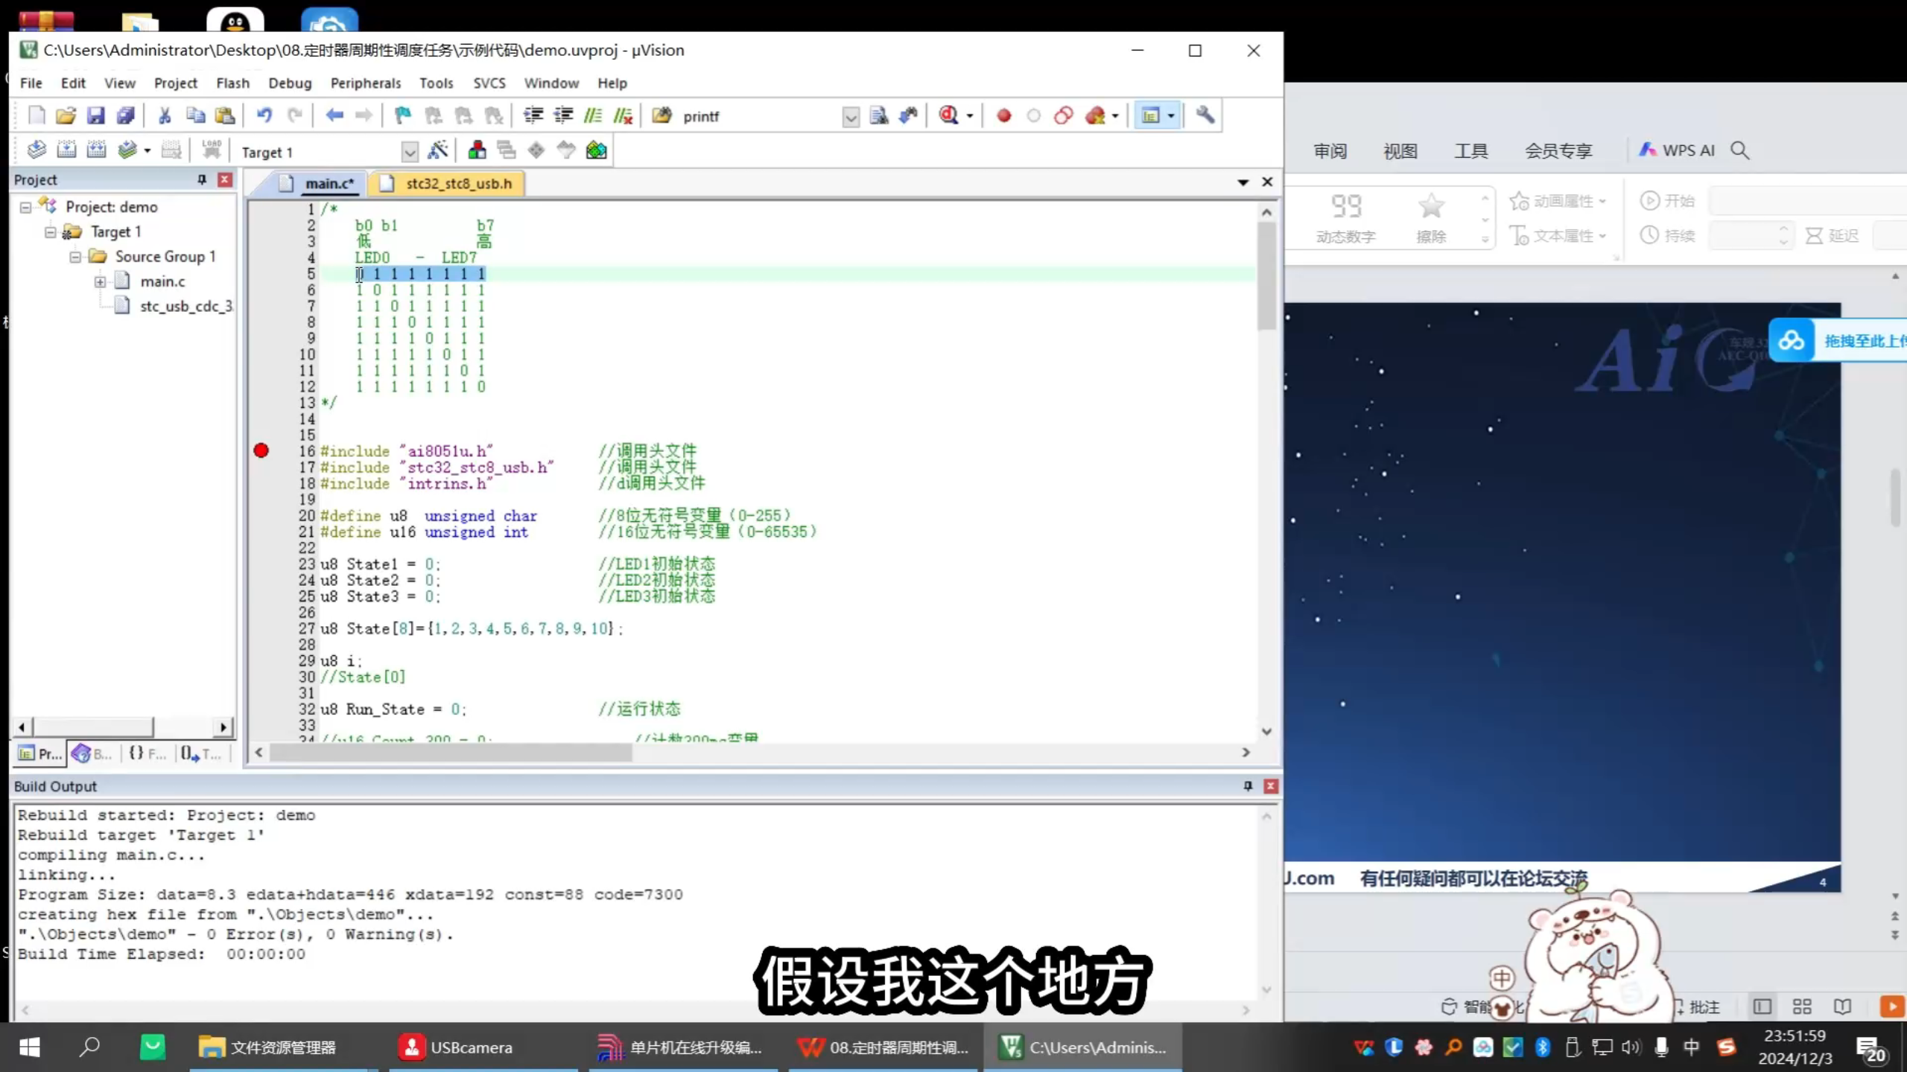The height and width of the screenshot is (1072, 1907).
Task: Select the Download to flash (LOAD) icon
Action: pos(212,149)
